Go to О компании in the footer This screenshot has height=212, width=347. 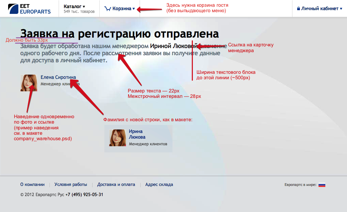[x=33, y=185]
